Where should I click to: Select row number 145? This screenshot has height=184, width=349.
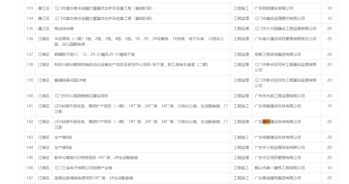click(30, 158)
